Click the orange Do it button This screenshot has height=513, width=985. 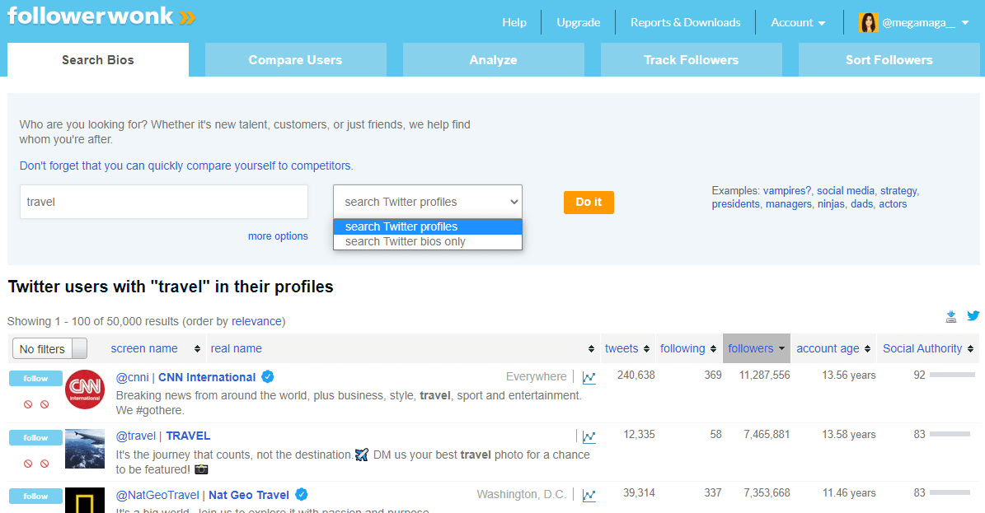589,203
